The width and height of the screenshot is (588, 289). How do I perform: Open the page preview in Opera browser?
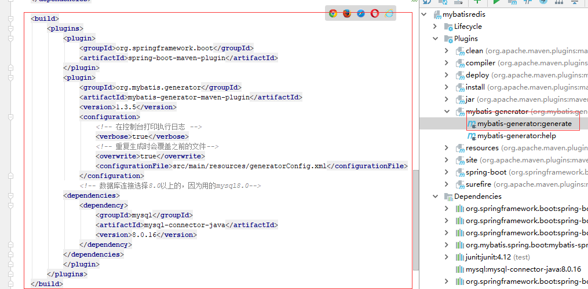[x=375, y=13]
